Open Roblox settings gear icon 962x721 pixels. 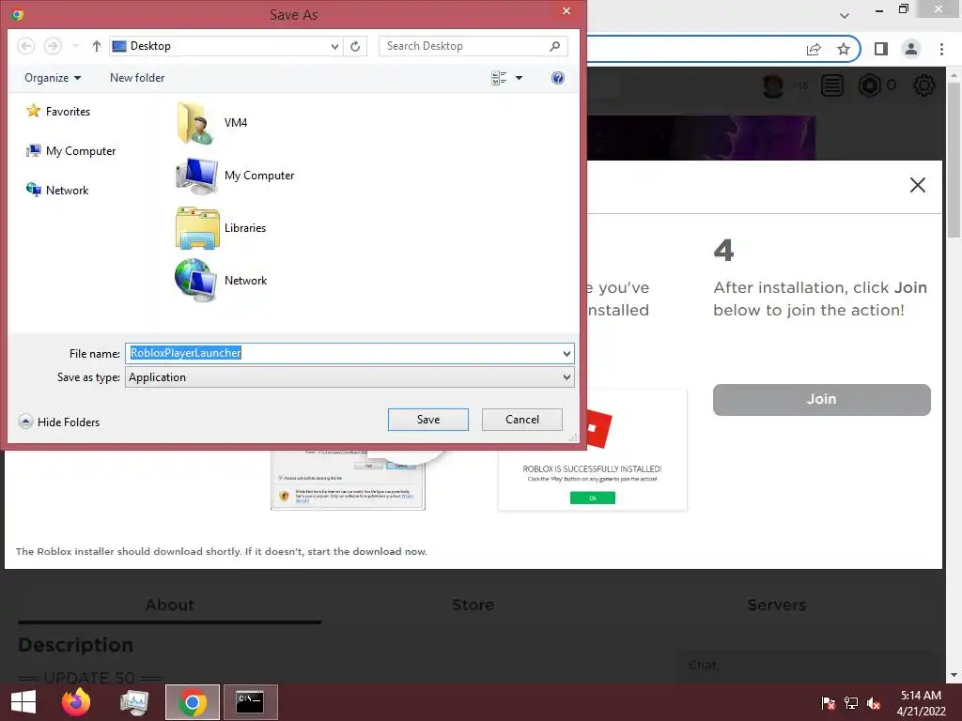pyautogui.click(x=924, y=85)
